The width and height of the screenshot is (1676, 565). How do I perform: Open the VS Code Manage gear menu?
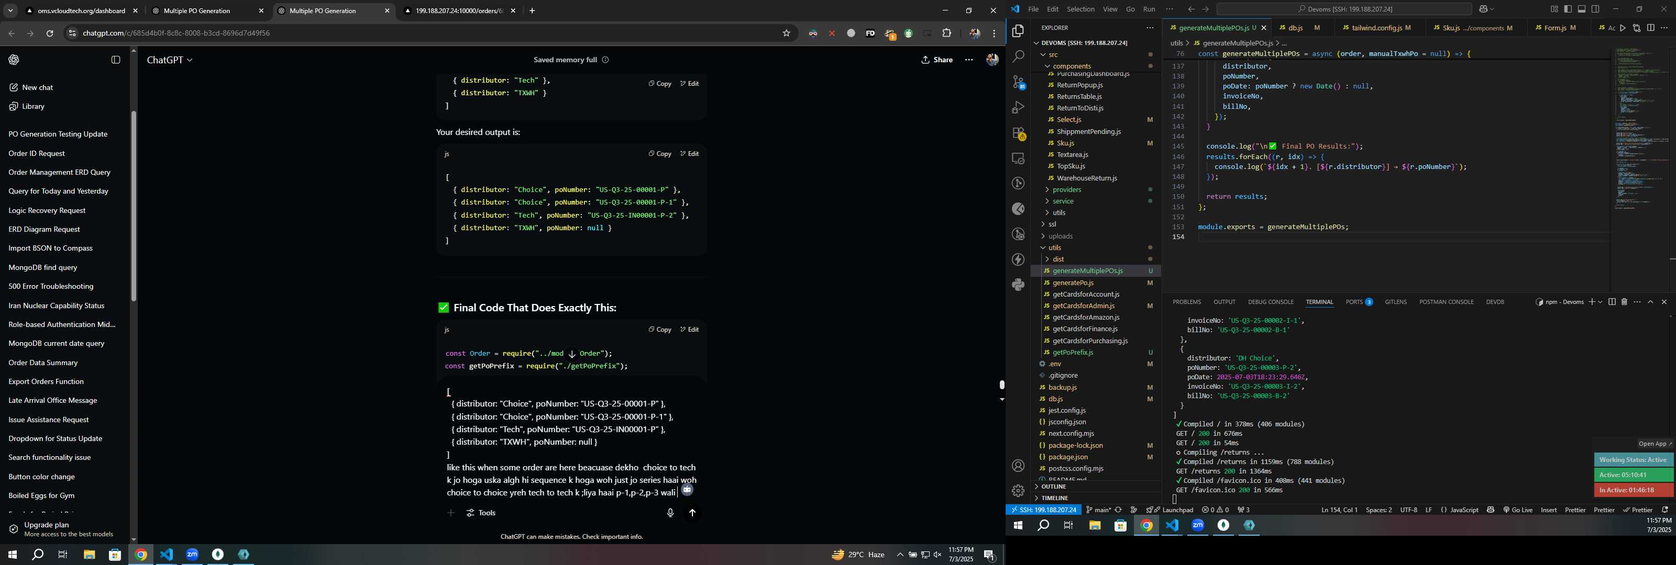coord(1018,491)
